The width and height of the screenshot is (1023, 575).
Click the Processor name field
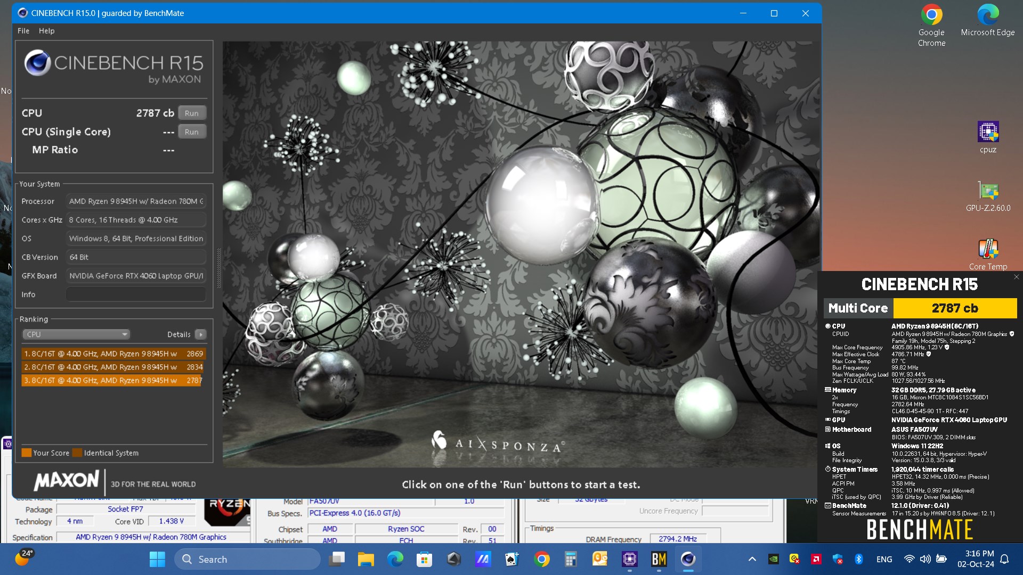(136, 201)
